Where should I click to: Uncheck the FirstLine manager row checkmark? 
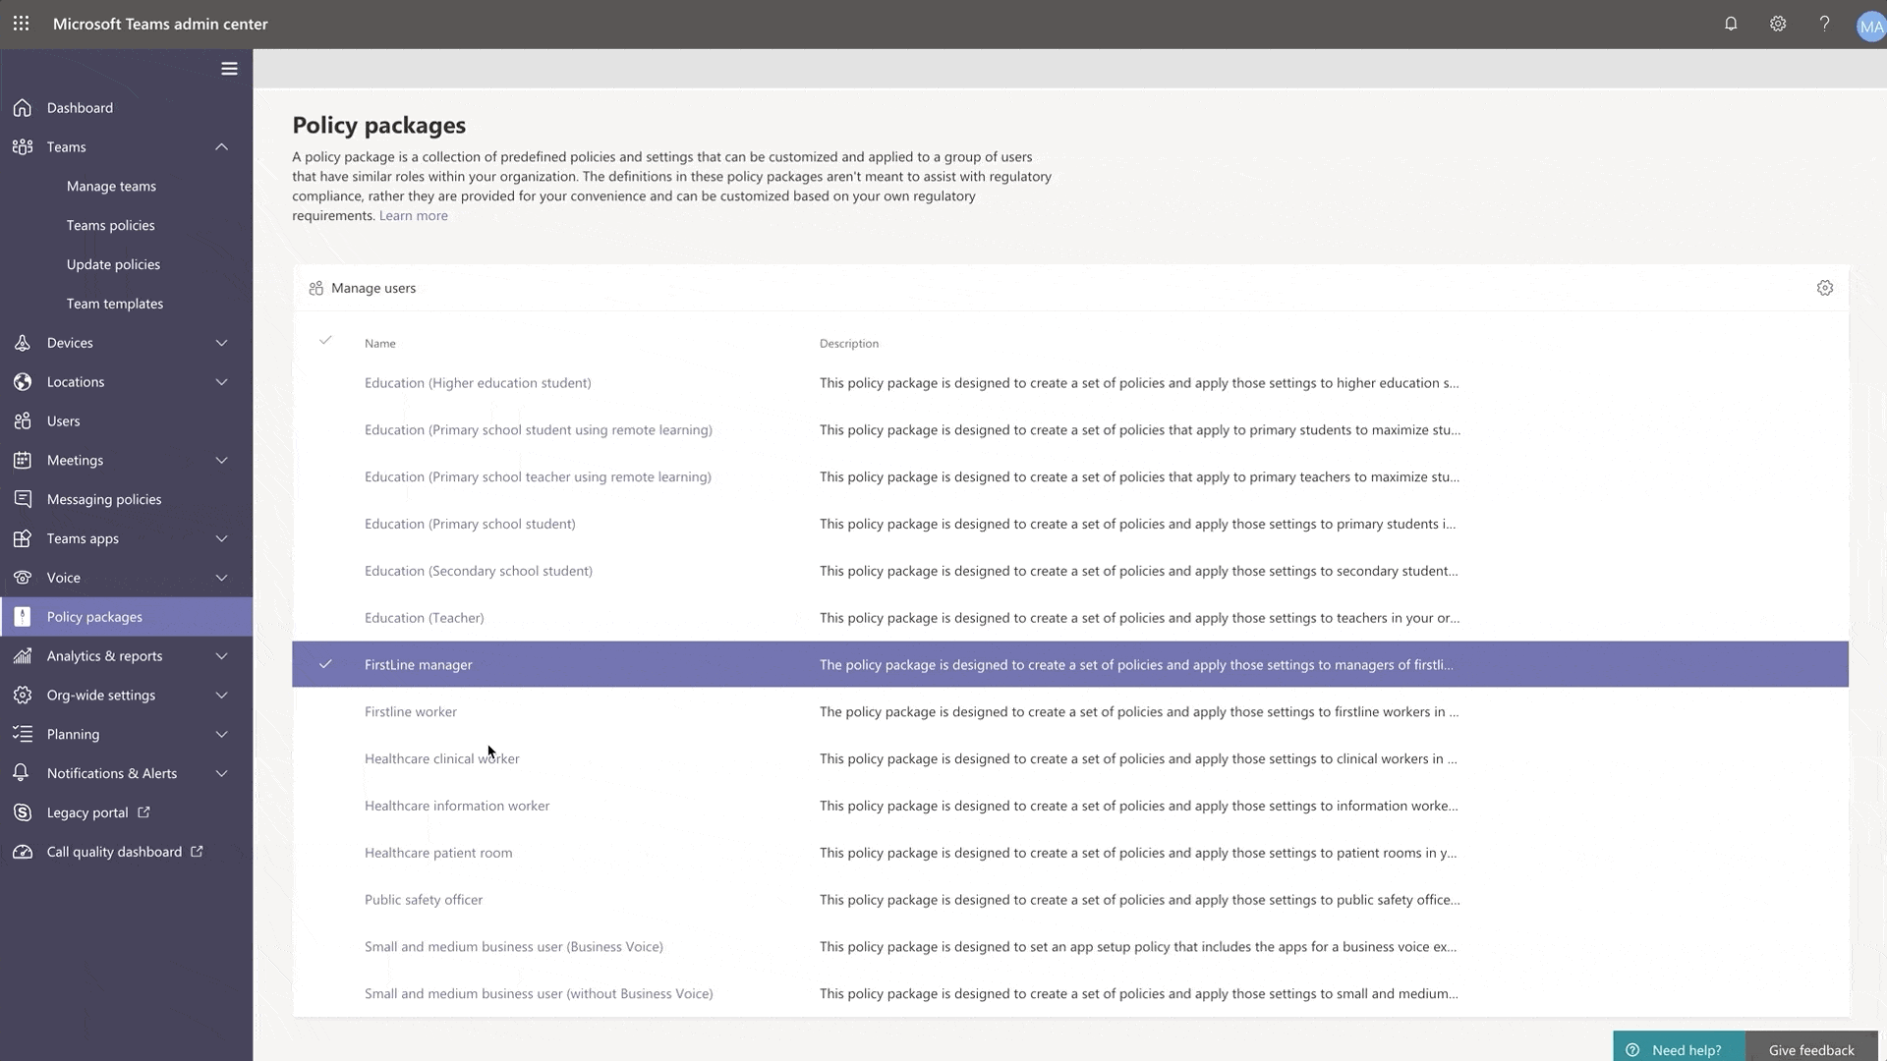325,665
